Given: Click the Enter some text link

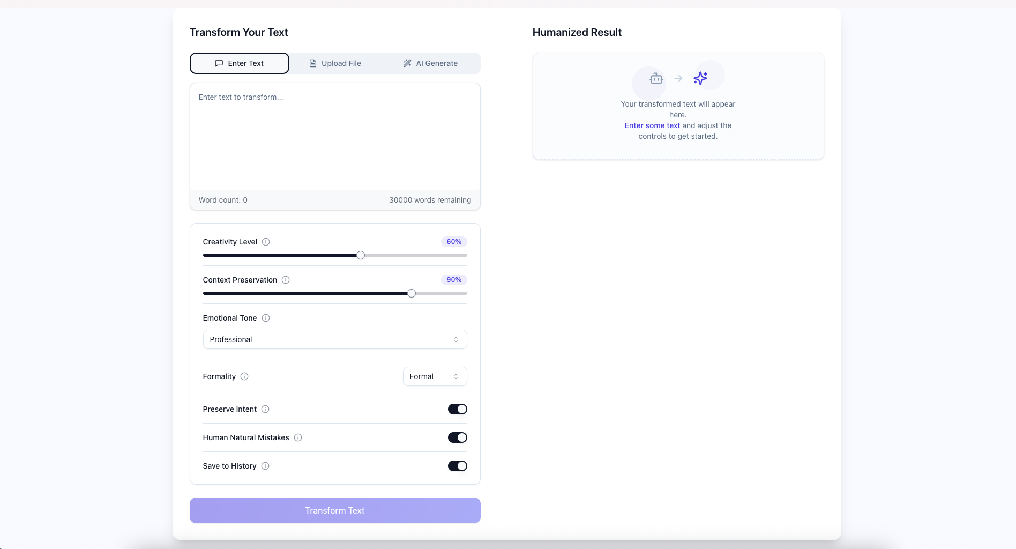Looking at the screenshot, I should tap(652, 125).
